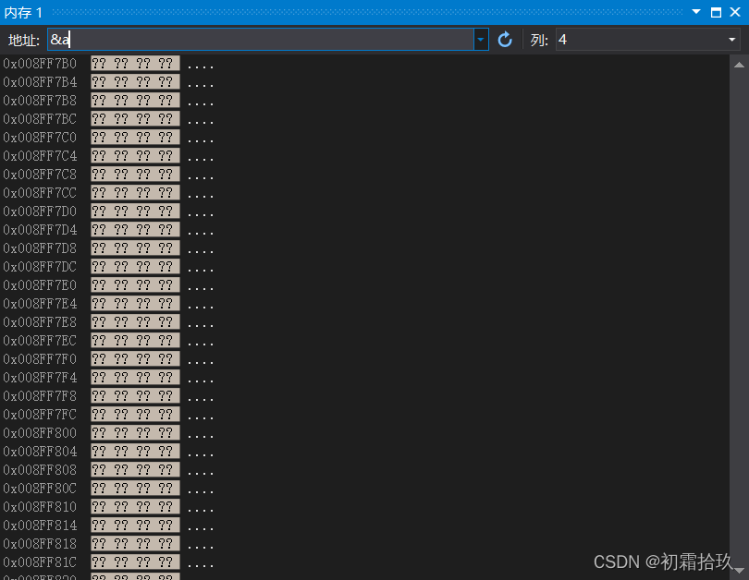Click memory bytes at row 0x008FF810

point(135,507)
